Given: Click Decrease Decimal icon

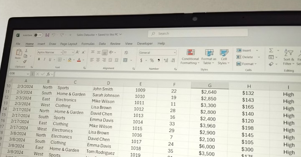Looking at the screenshot, I should pos(173,60).
